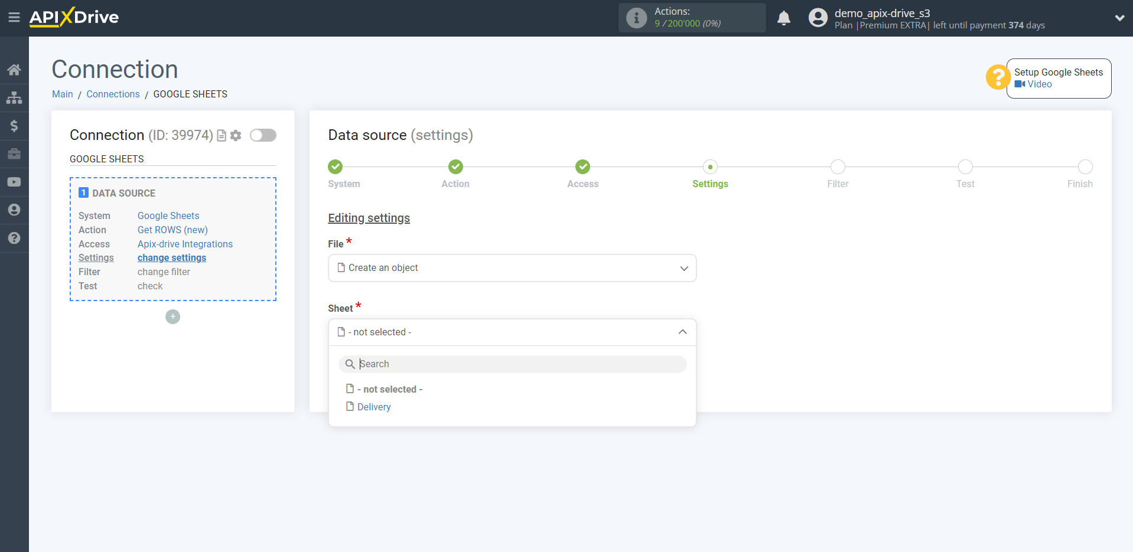Open the user profile sidebar icon
The height and width of the screenshot is (552, 1133).
(14, 210)
